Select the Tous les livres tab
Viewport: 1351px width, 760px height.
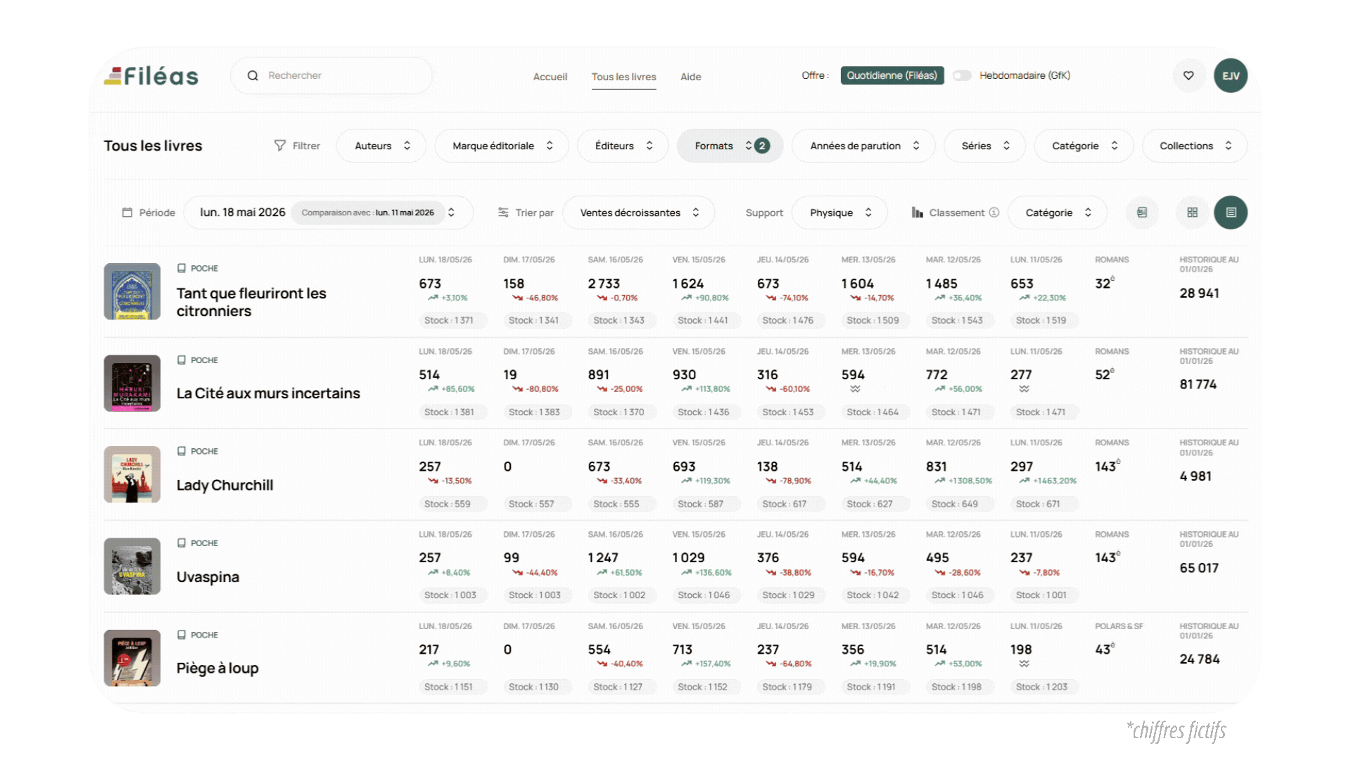click(x=623, y=77)
